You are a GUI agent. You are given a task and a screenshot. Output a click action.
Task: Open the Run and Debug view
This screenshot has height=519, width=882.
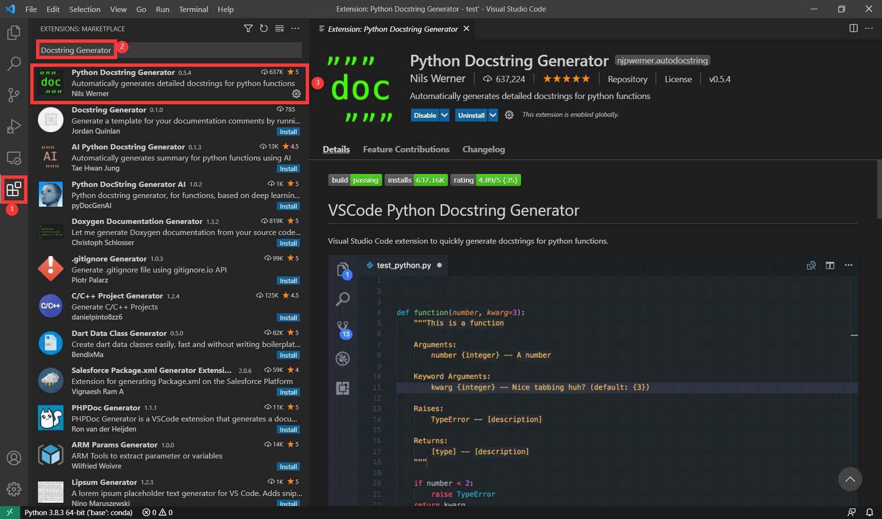point(14,126)
